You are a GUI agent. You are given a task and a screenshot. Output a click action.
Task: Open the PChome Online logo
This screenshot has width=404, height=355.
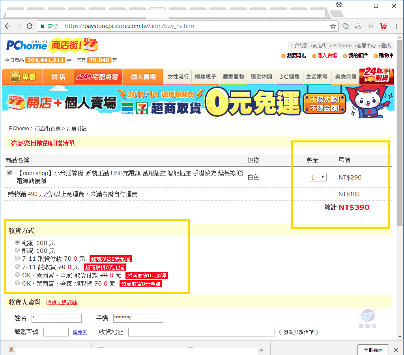26,45
